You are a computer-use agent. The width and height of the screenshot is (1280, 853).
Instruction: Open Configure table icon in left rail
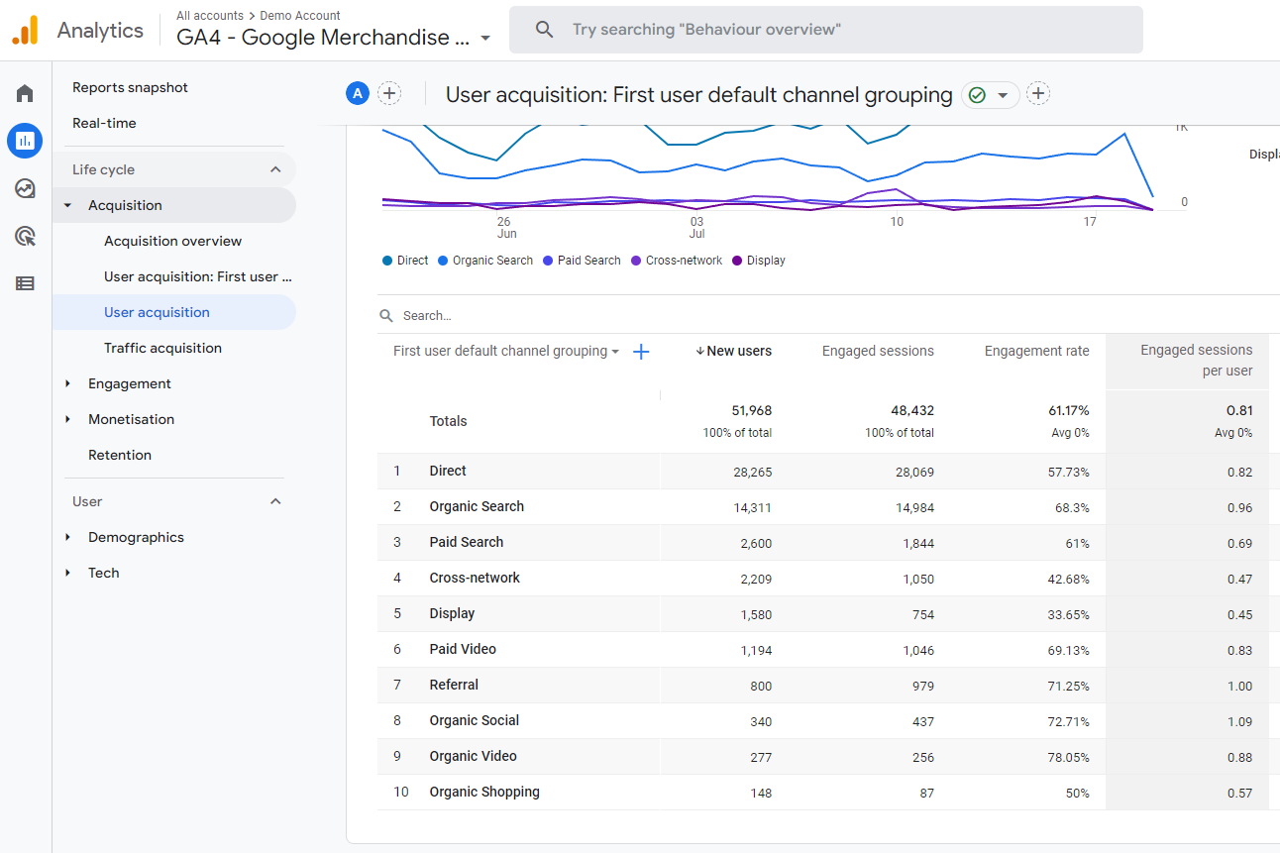click(x=25, y=283)
